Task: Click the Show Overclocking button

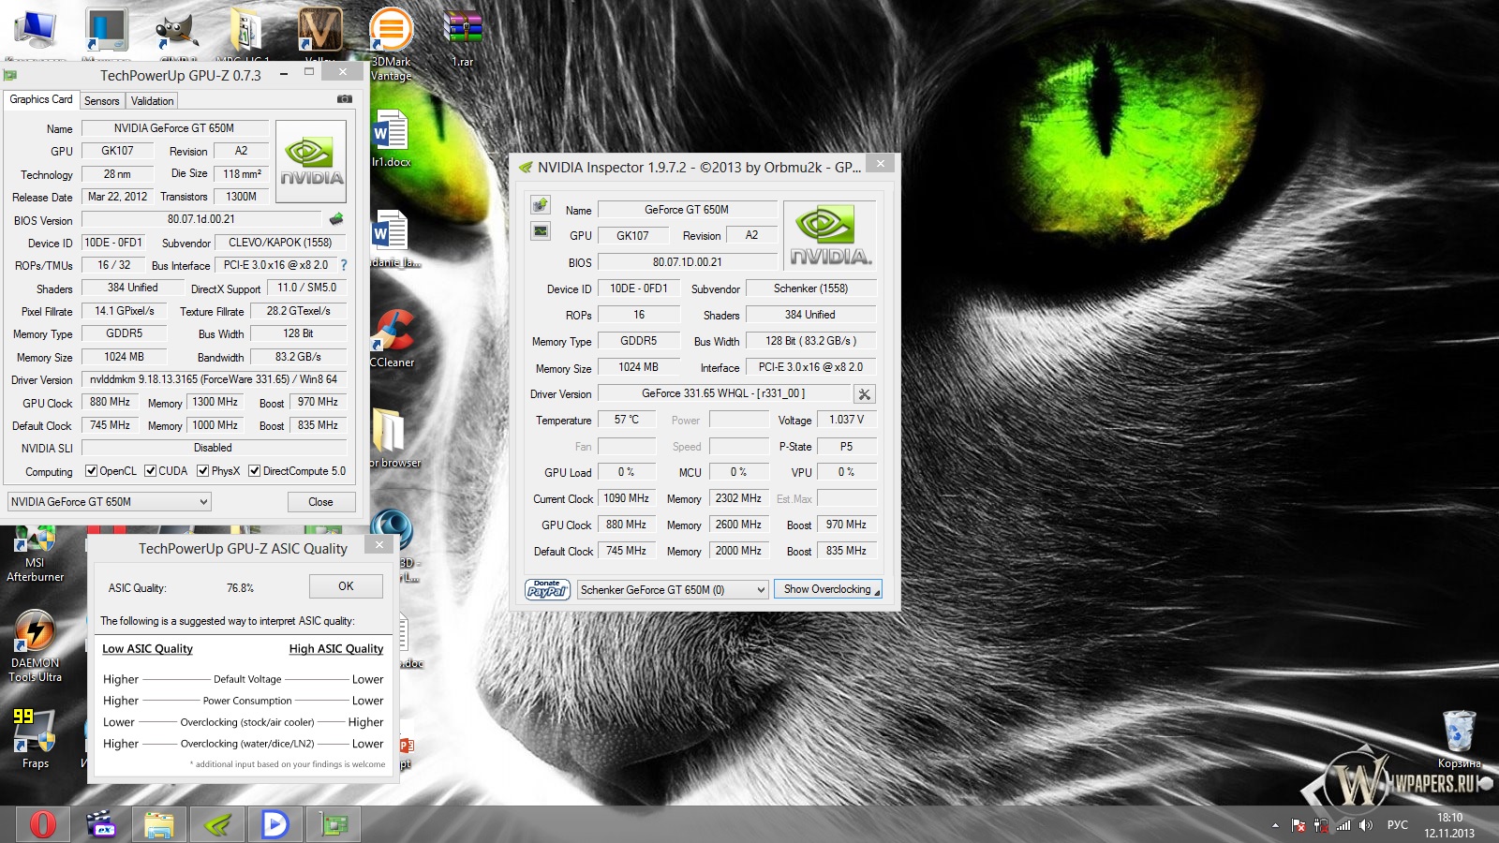Action: coord(828,589)
